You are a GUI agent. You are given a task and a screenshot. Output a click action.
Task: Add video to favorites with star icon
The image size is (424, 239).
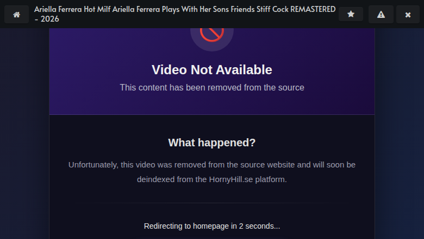coord(351,14)
